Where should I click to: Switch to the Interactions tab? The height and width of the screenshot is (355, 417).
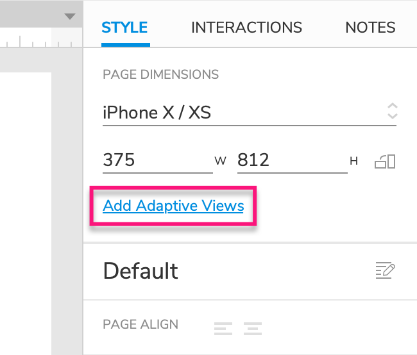tap(246, 28)
